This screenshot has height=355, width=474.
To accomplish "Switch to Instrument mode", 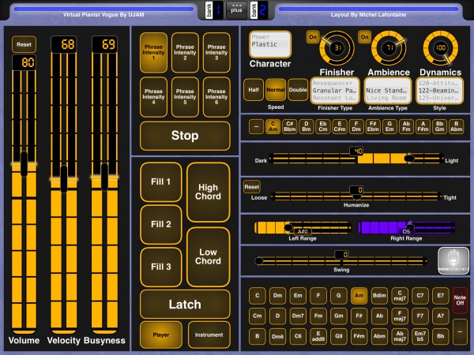I will (209, 334).
